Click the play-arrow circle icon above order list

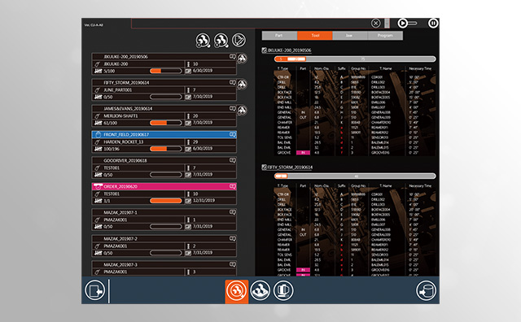[x=239, y=40]
